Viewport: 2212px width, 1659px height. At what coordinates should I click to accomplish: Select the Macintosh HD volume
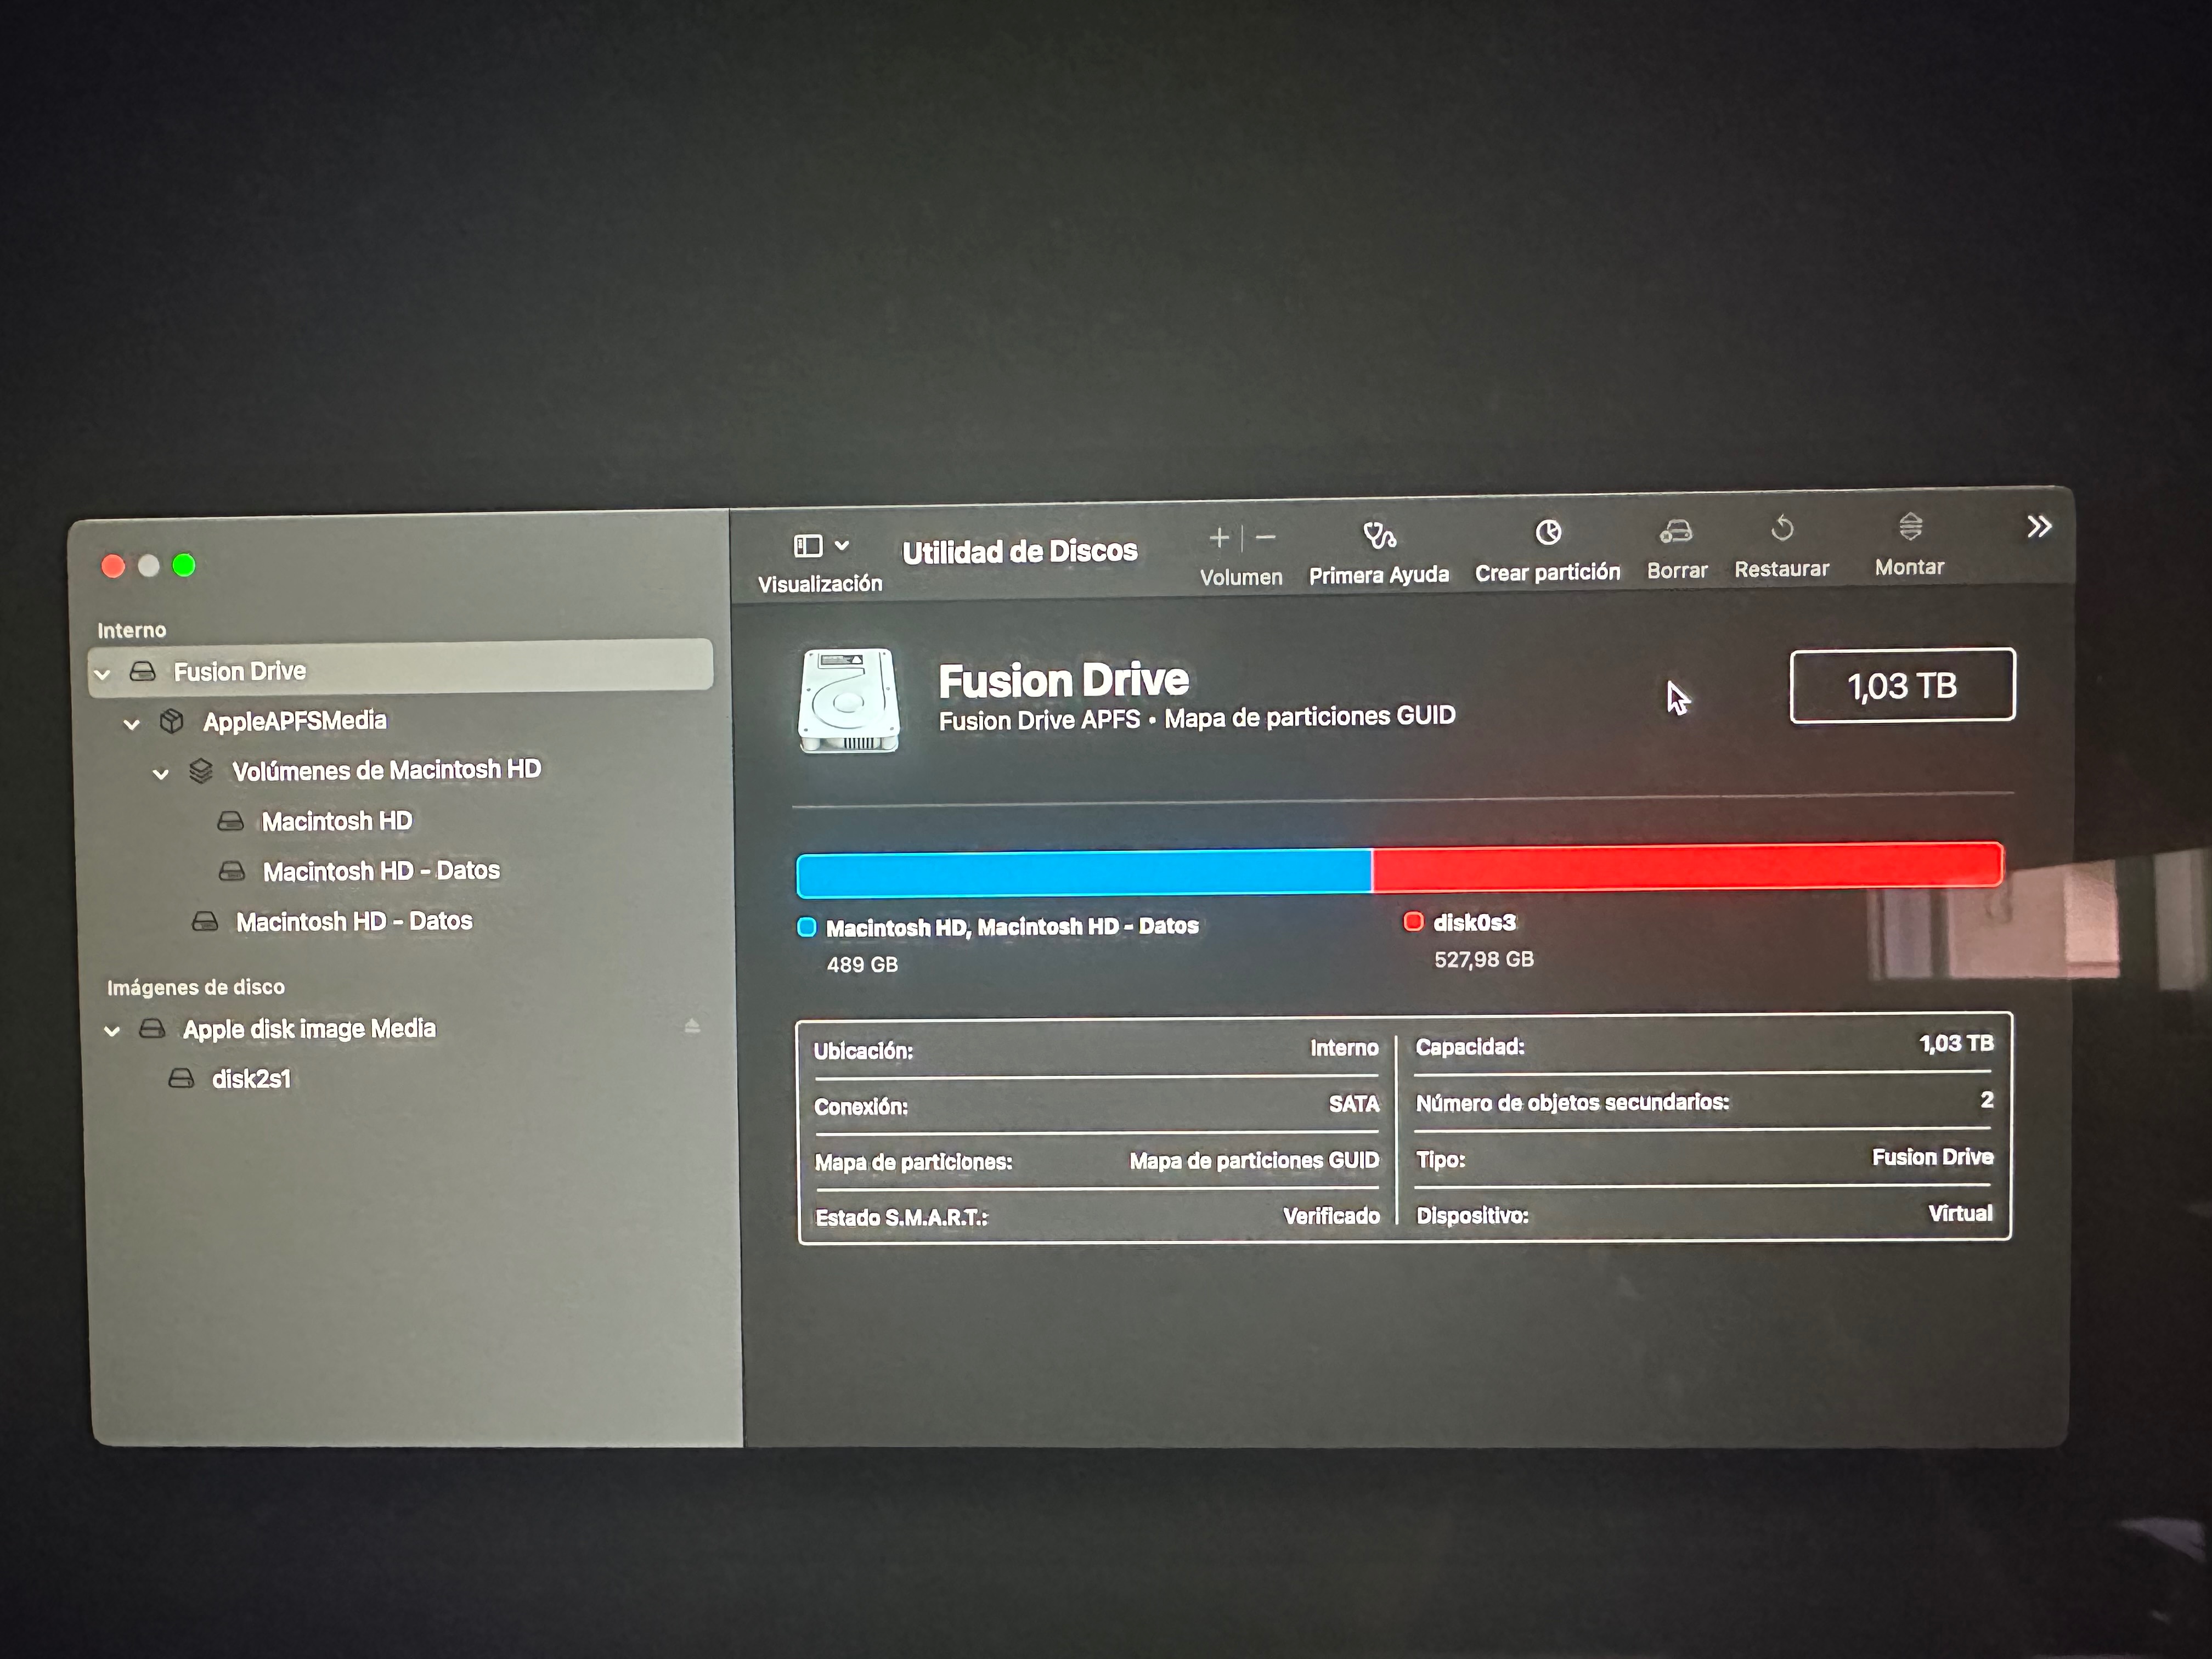336,821
